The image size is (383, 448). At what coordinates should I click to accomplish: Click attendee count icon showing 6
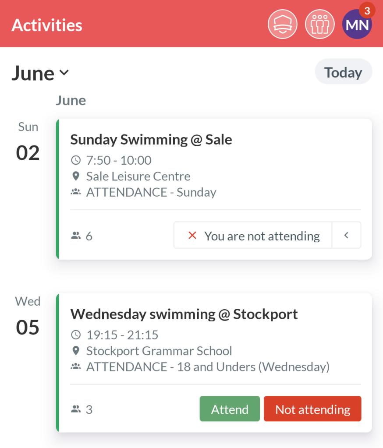point(76,236)
